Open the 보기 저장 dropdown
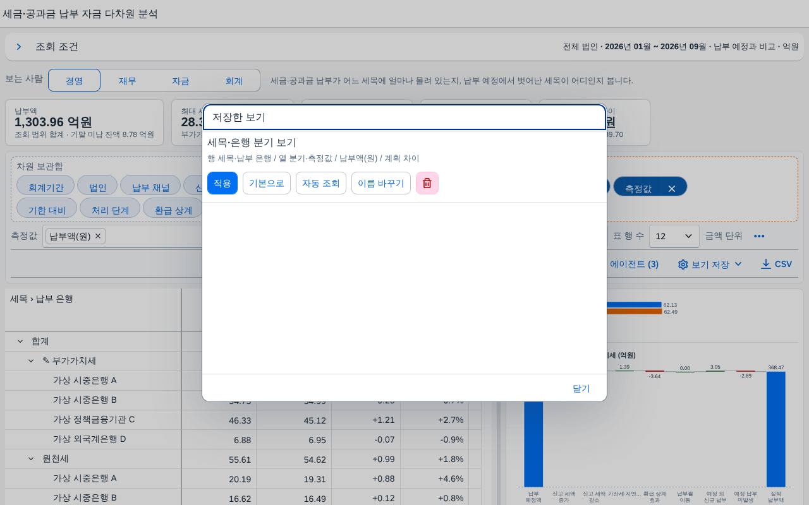 click(x=710, y=264)
